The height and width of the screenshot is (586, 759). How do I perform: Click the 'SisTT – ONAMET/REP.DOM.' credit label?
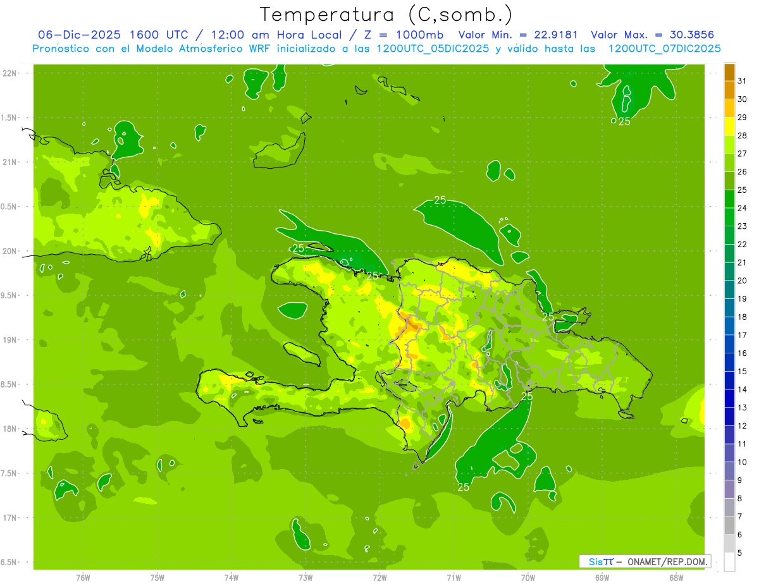pos(645,561)
